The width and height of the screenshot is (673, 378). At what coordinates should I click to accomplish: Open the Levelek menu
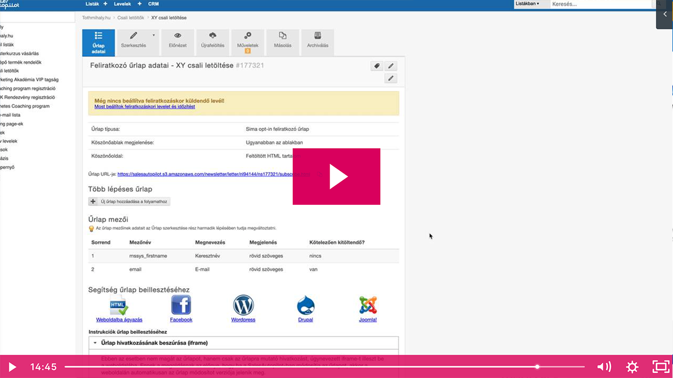coord(123,4)
